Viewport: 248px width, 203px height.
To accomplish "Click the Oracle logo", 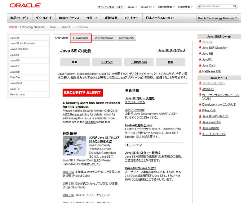I will [25, 6].
